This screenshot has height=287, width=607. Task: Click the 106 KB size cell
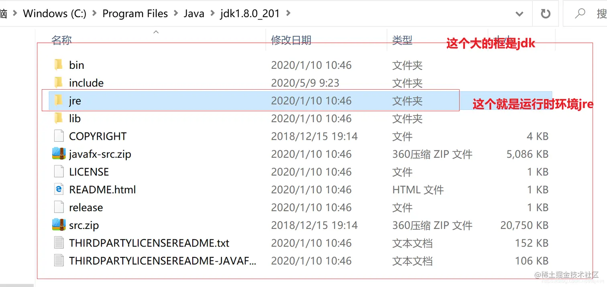click(x=532, y=261)
